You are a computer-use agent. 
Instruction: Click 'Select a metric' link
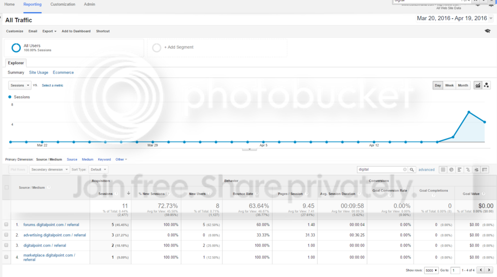(52, 85)
